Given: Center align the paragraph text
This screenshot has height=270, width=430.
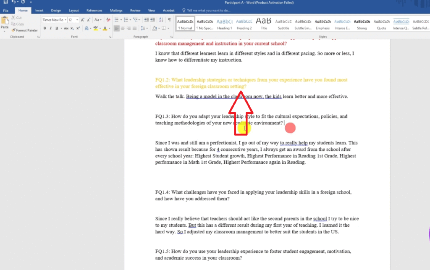Looking at the screenshot, I should tap(123, 28).
